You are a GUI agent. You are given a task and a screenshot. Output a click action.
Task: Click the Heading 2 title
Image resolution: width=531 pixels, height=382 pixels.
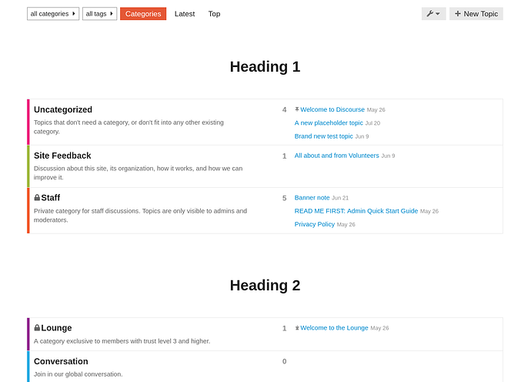[x=265, y=285]
